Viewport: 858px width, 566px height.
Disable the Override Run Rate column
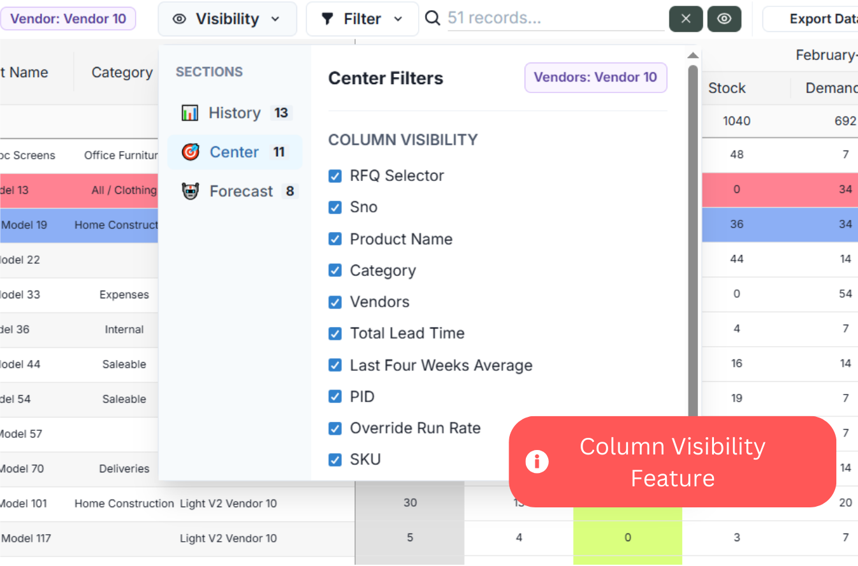coord(335,428)
